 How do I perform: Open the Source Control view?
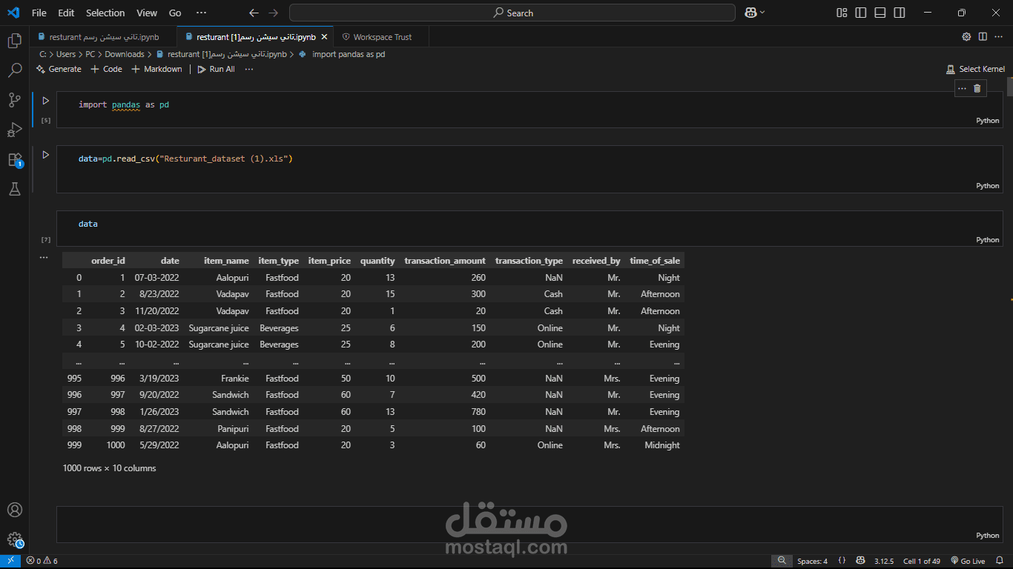[14, 100]
